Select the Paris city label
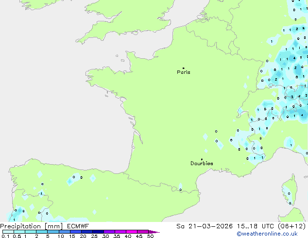Screen dimensions: 308x238 click(184, 72)
